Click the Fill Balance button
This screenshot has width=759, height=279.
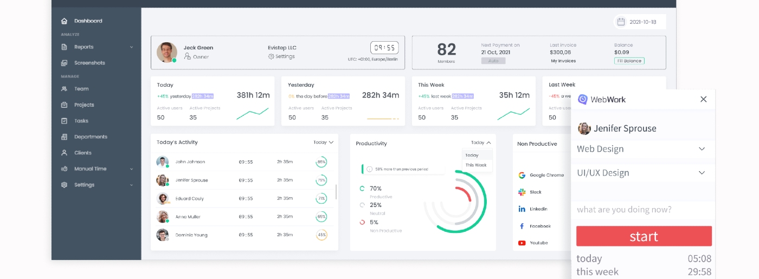[x=629, y=61]
